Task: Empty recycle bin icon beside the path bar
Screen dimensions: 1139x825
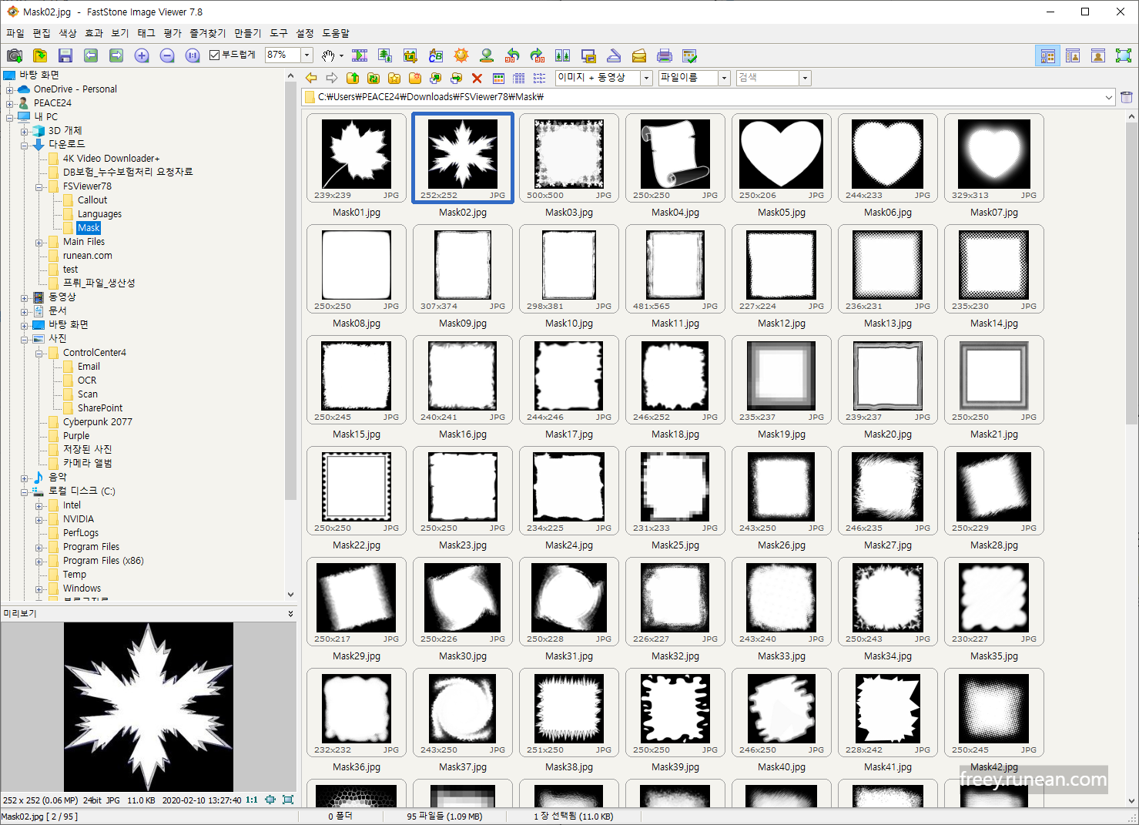Action: (1126, 97)
